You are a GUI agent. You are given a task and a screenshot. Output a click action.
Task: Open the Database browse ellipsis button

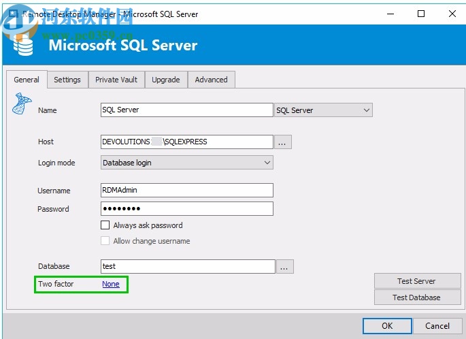[285, 266]
